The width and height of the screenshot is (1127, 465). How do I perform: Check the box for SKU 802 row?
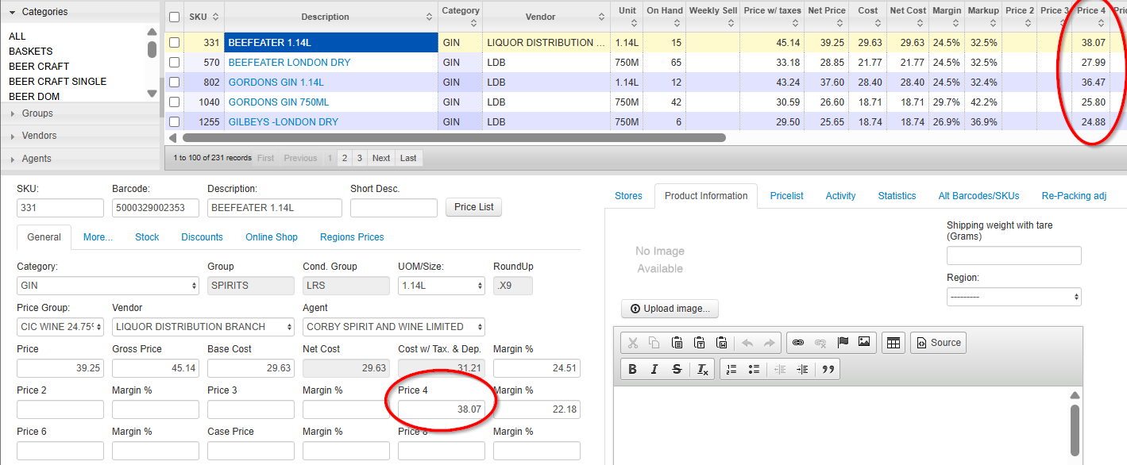pyautogui.click(x=175, y=82)
